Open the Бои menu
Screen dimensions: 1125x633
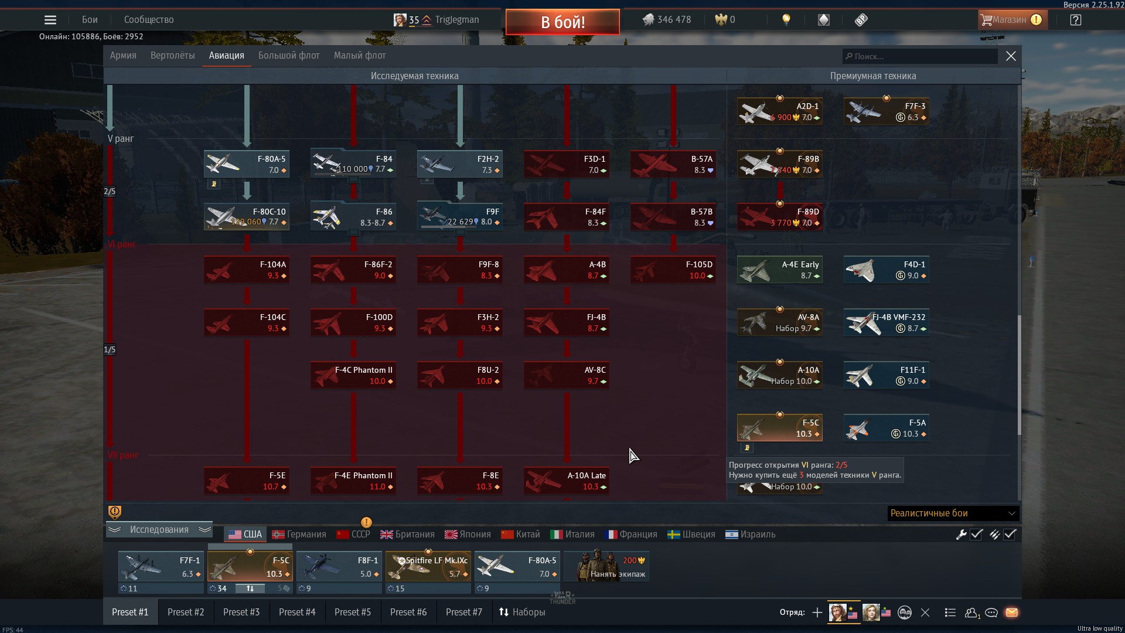90,20
